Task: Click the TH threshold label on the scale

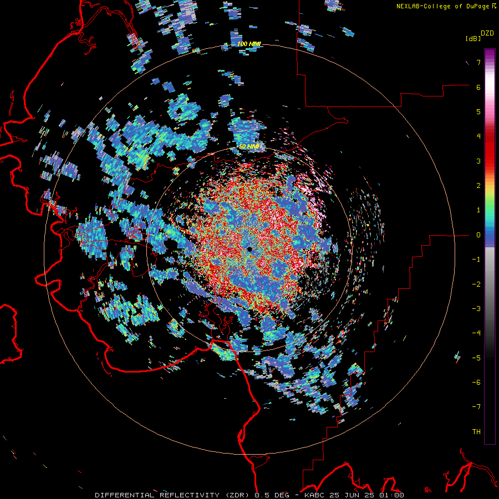Action: [476, 431]
